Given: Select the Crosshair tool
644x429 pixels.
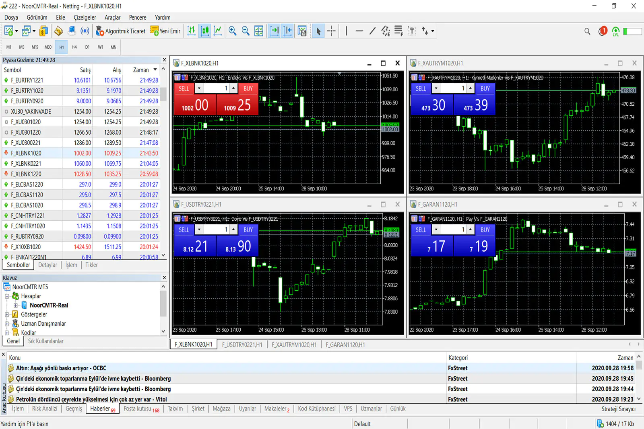Looking at the screenshot, I should [x=331, y=31].
